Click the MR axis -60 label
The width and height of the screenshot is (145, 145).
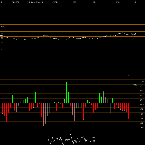click(x=142, y=119)
